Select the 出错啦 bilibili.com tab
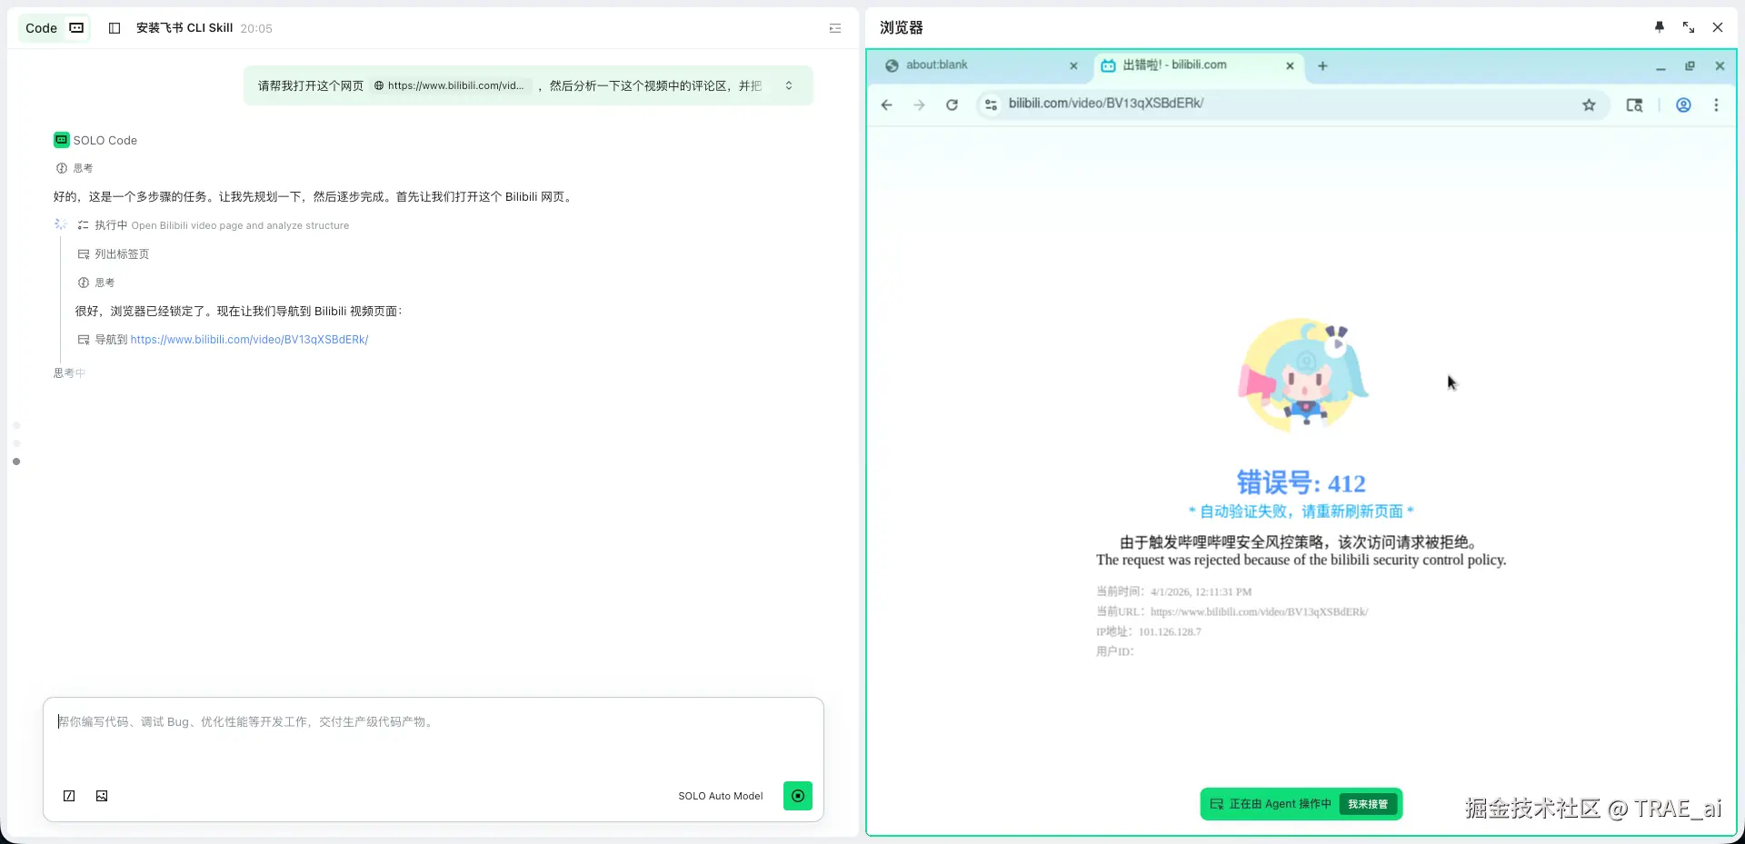 tap(1198, 65)
